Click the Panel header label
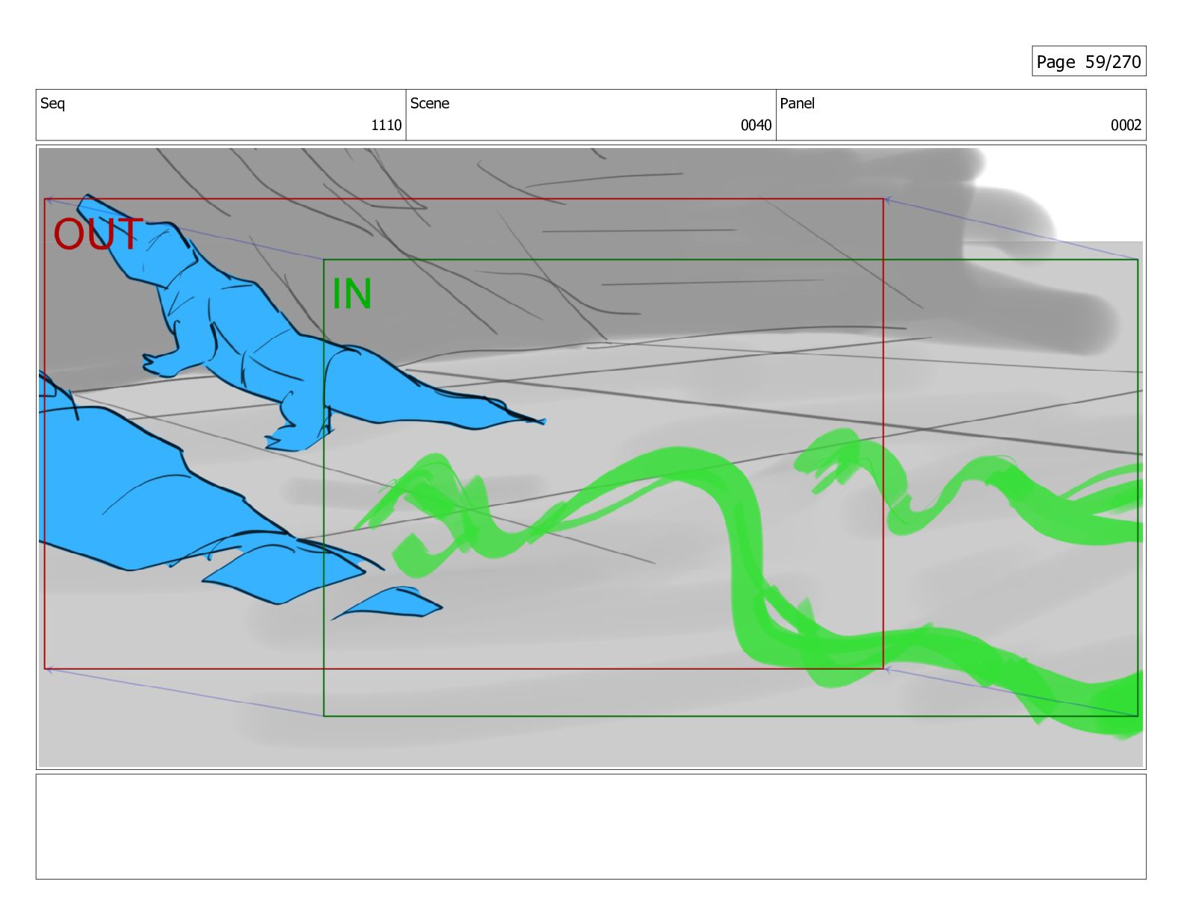Image resolution: width=1184 pixels, height=915 pixels. point(797,103)
